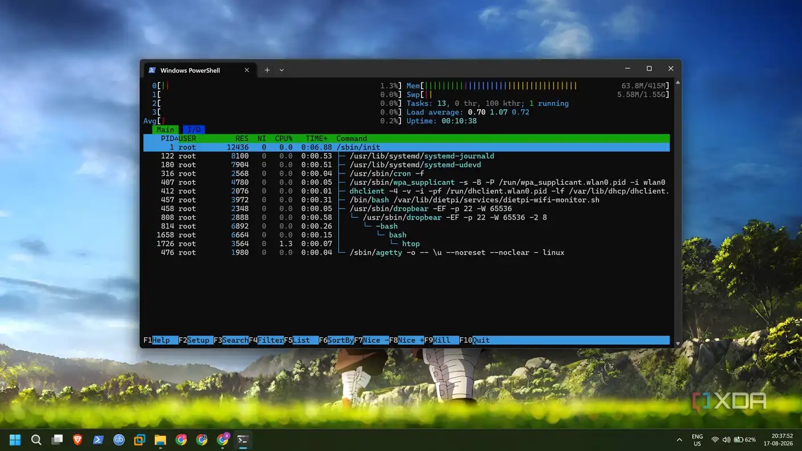Screen dimensions: 802x451
Task: Show hidden system tray icons
Action: [x=679, y=440]
